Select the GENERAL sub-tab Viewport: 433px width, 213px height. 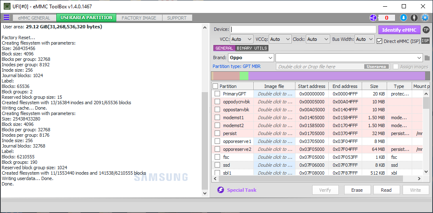click(x=224, y=48)
